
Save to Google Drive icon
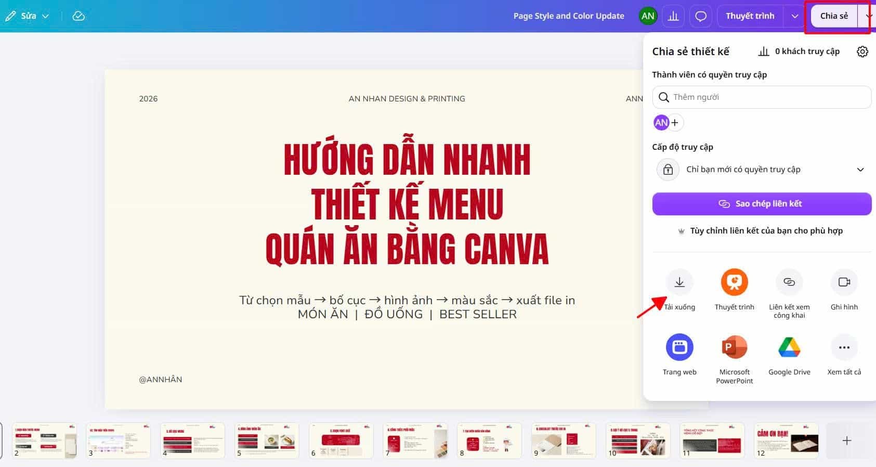(789, 347)
